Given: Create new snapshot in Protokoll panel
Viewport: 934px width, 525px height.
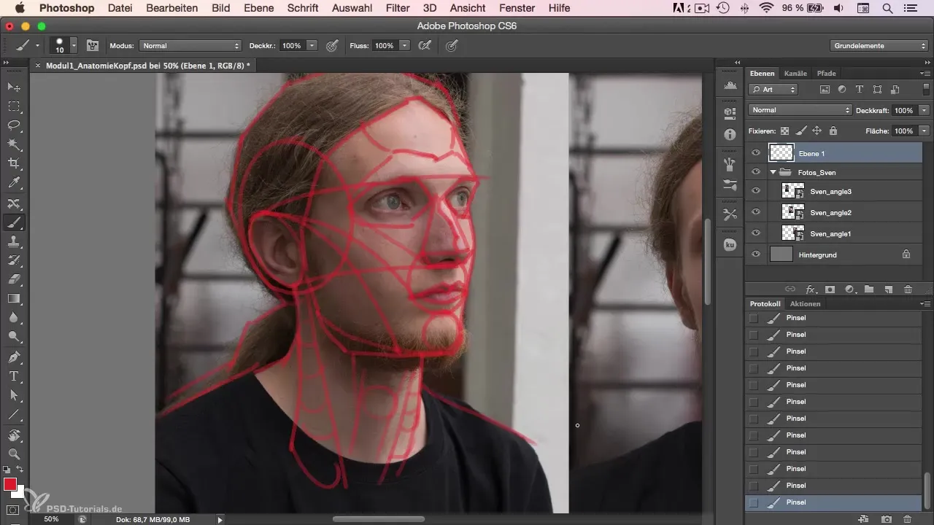Looking at the screenshot, I should 887,518.
